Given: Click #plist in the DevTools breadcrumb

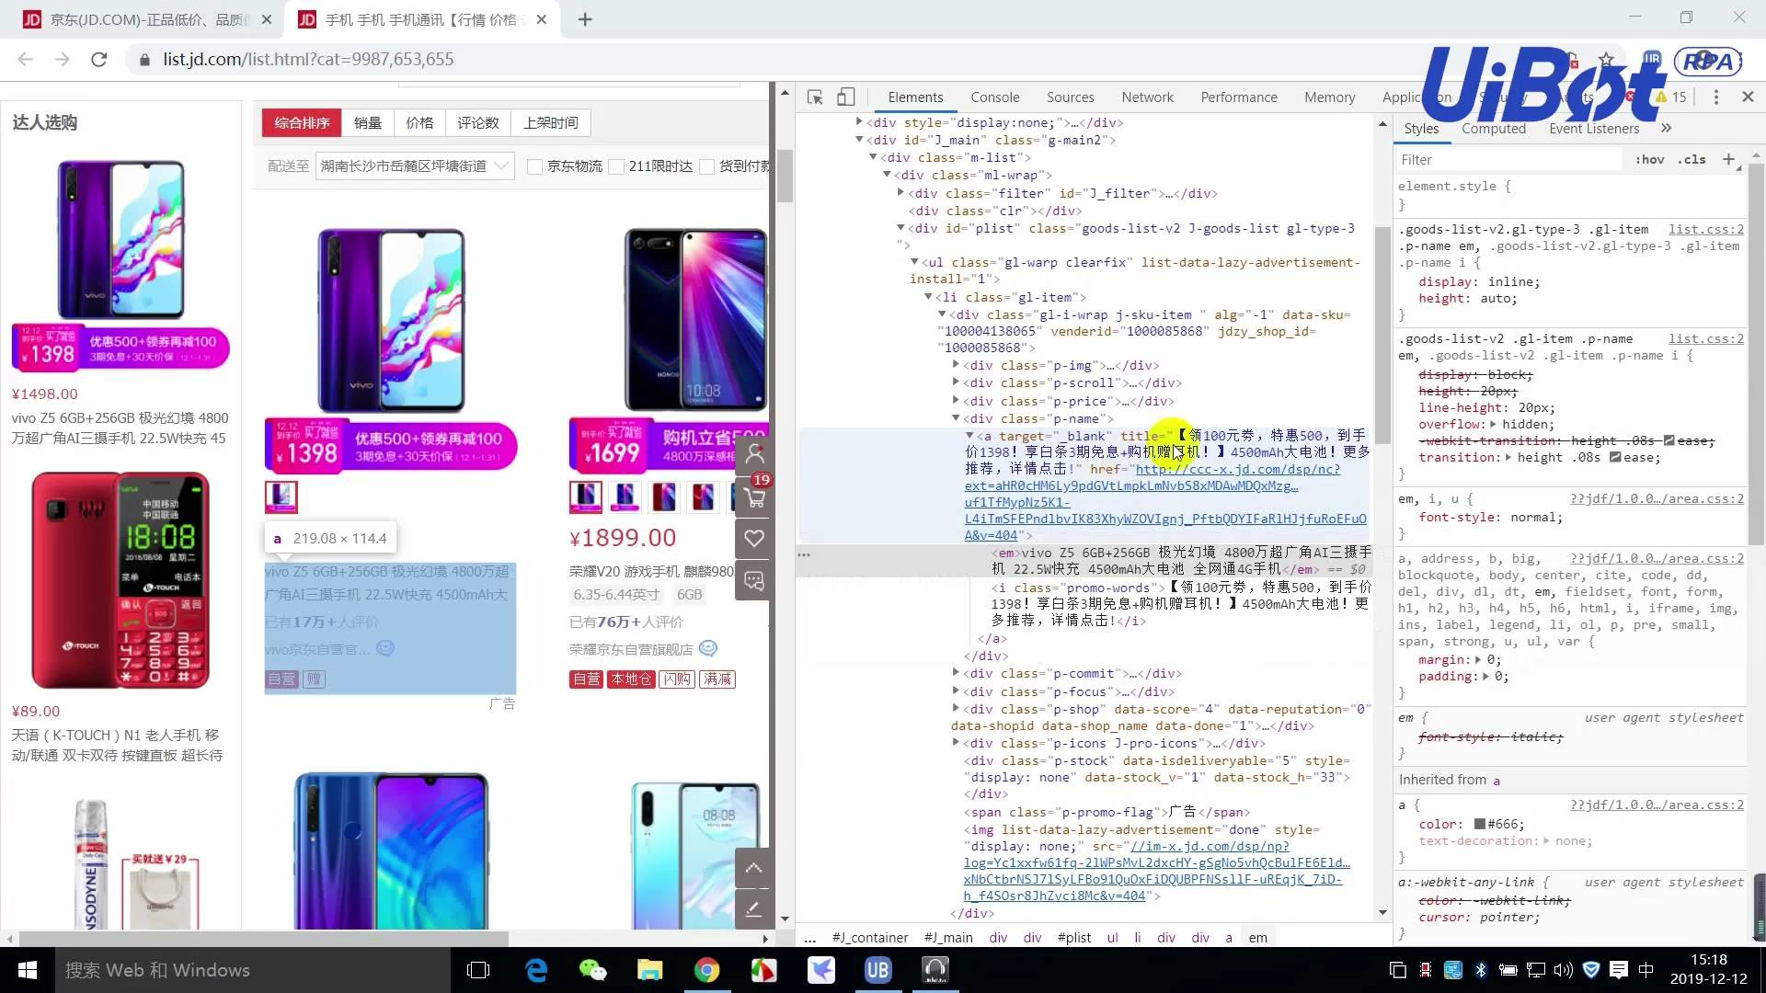Looking at the screenshot, I should coord(1074,938).
